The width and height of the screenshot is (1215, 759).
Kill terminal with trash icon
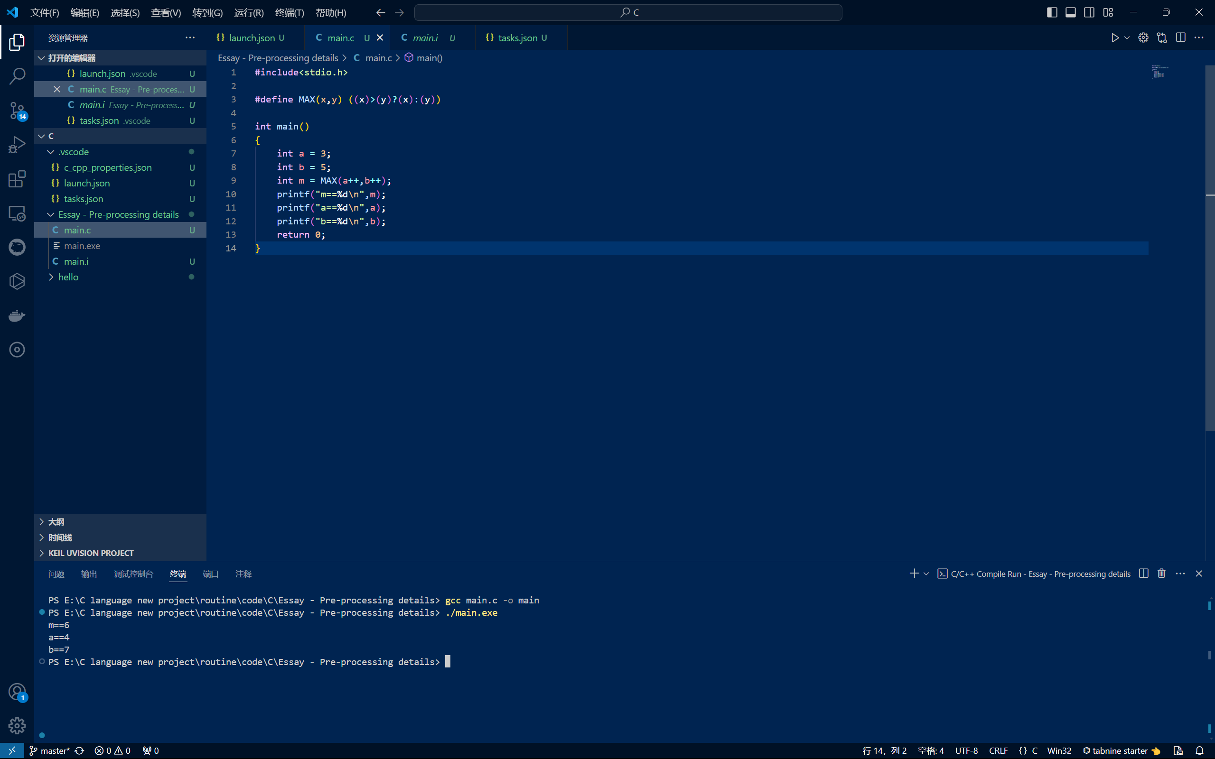(x=1162, y=574)
